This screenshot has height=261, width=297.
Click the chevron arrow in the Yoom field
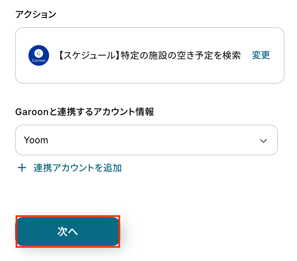(263, 141)
